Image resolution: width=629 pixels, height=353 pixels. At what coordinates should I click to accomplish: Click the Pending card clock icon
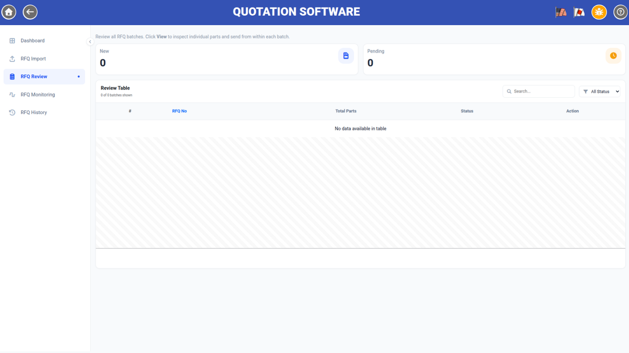(613, 56)
